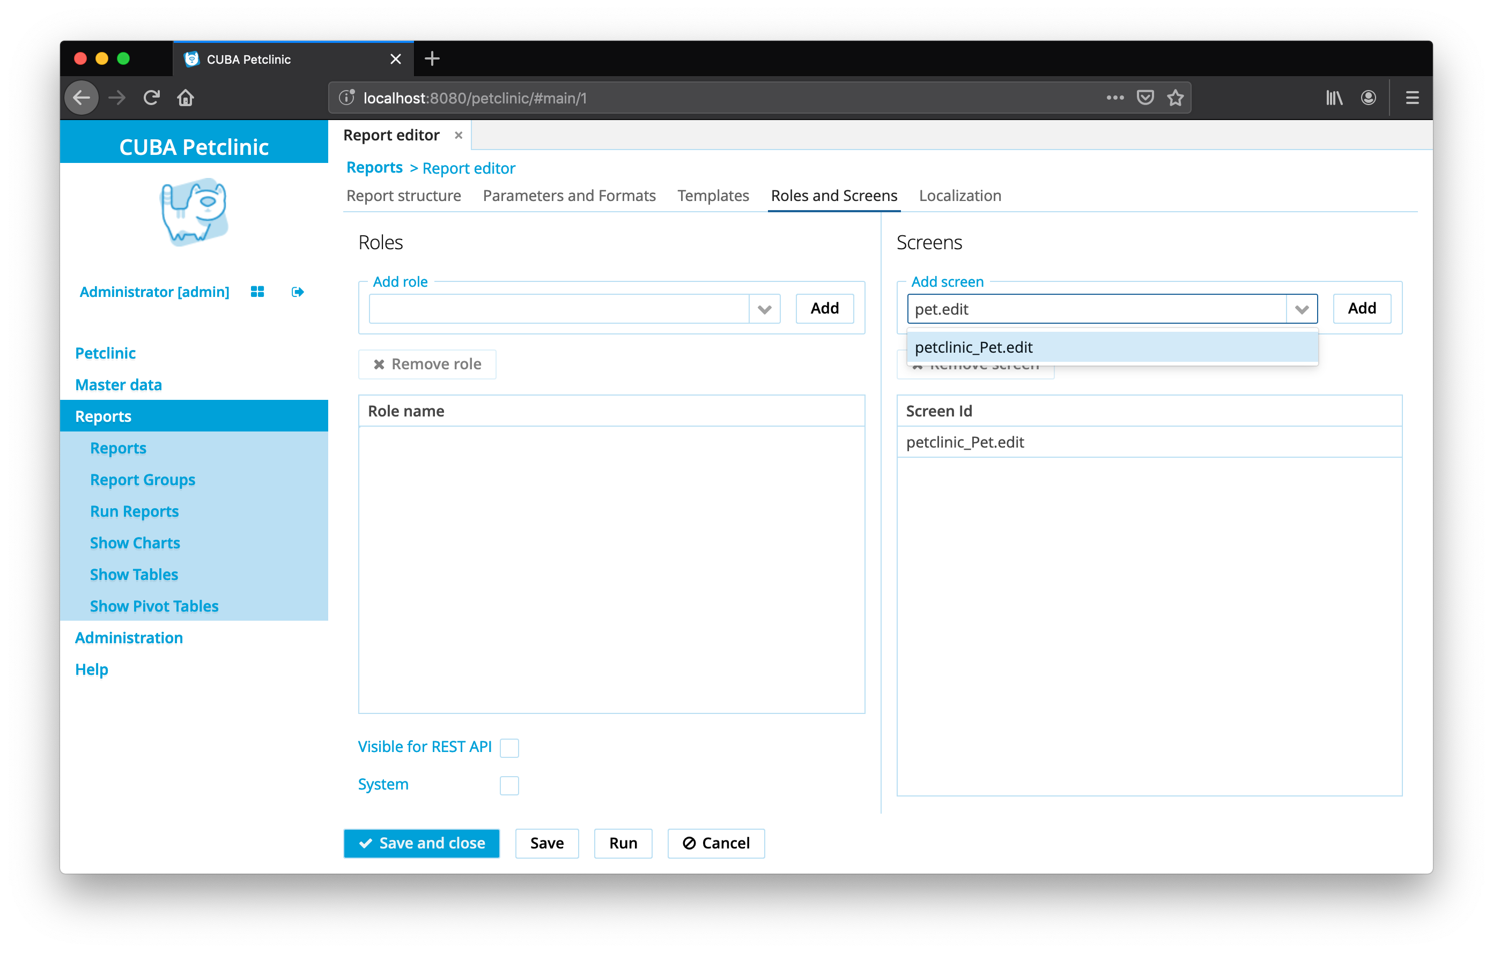The height and width of the screenshot is (953, 1493).
Task: Expand the Add role dropdown arrow
Action: tap(764, 309)
